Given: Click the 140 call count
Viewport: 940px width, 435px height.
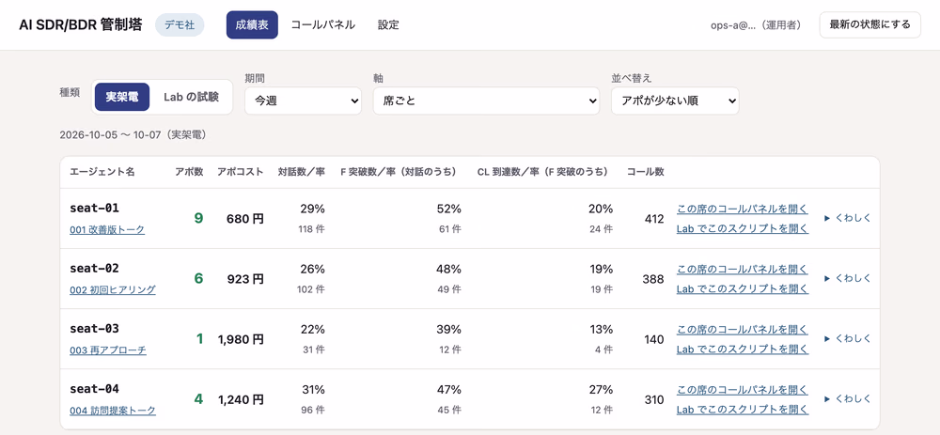Looking at the screenshot, I should pos(653,340).
